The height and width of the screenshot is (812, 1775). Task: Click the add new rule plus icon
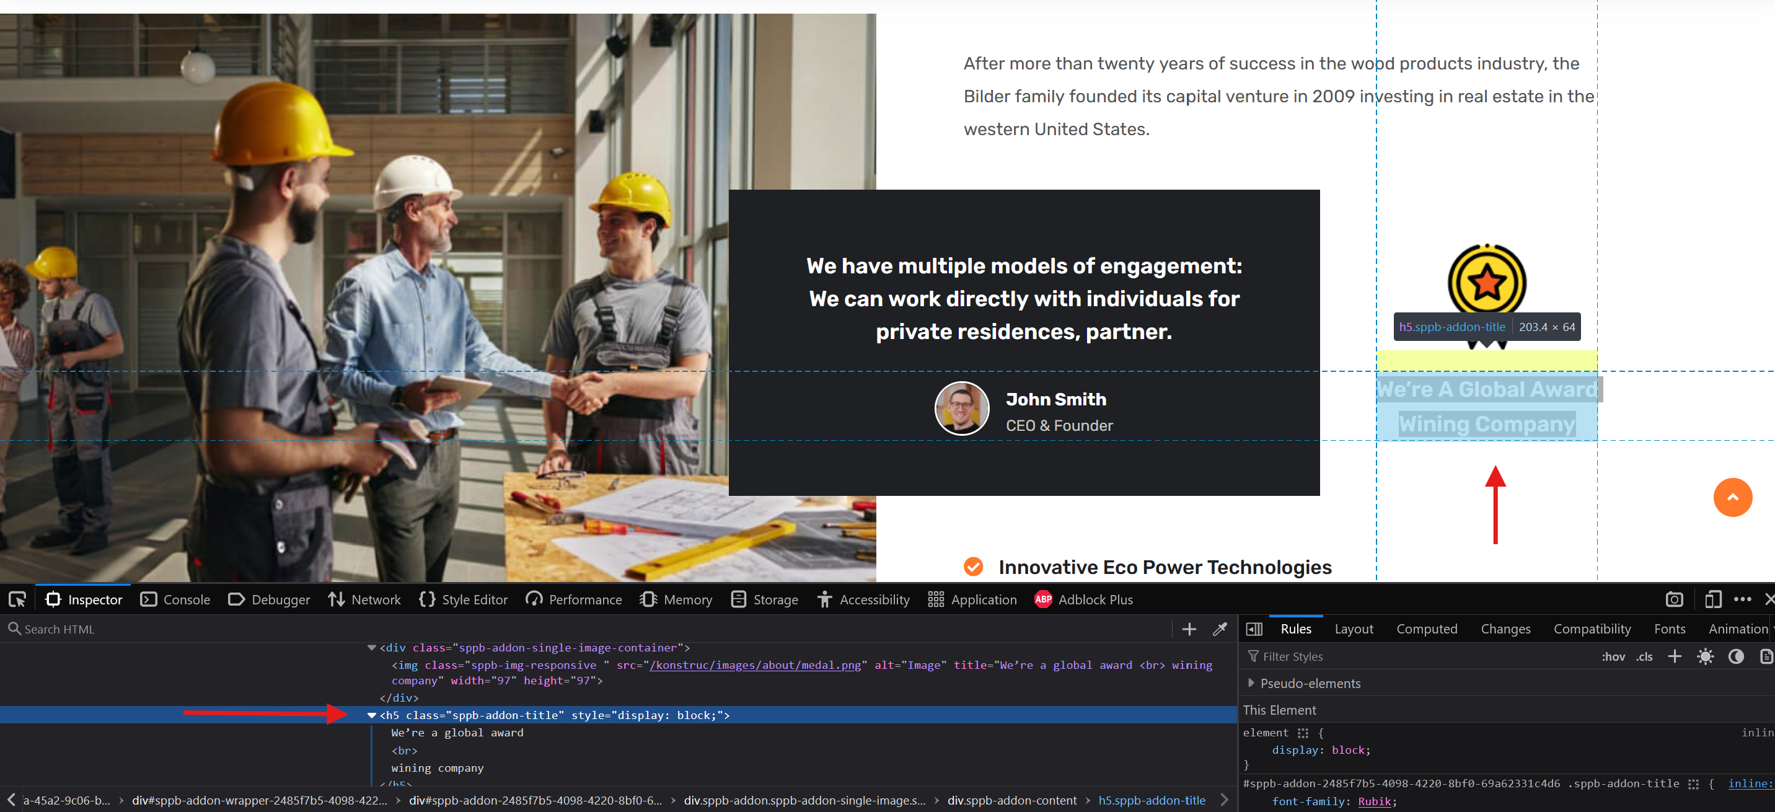1675,656
